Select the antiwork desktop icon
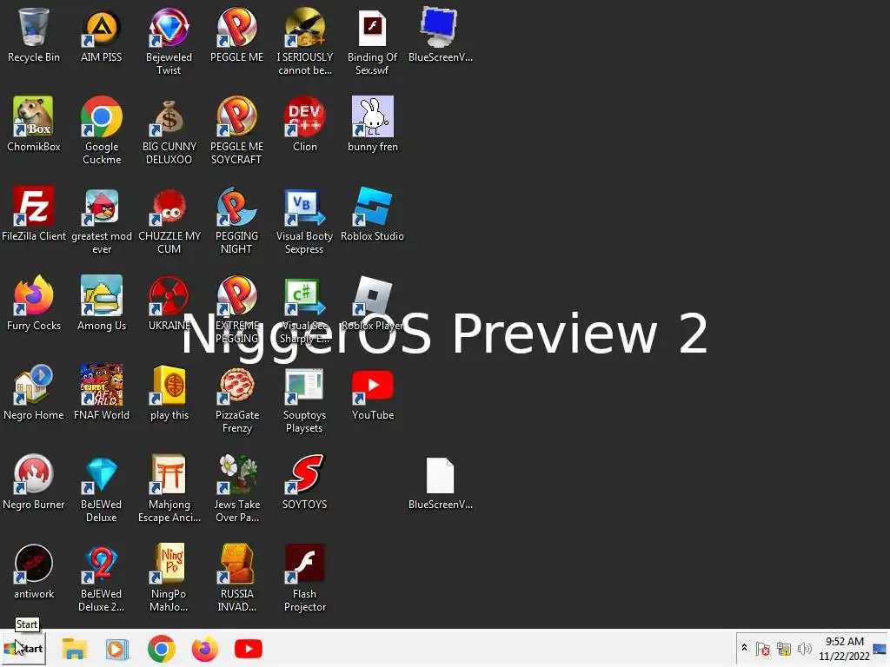Image resolution: width=890 pixels, height=667 pixels. click(x=34, y=571)
